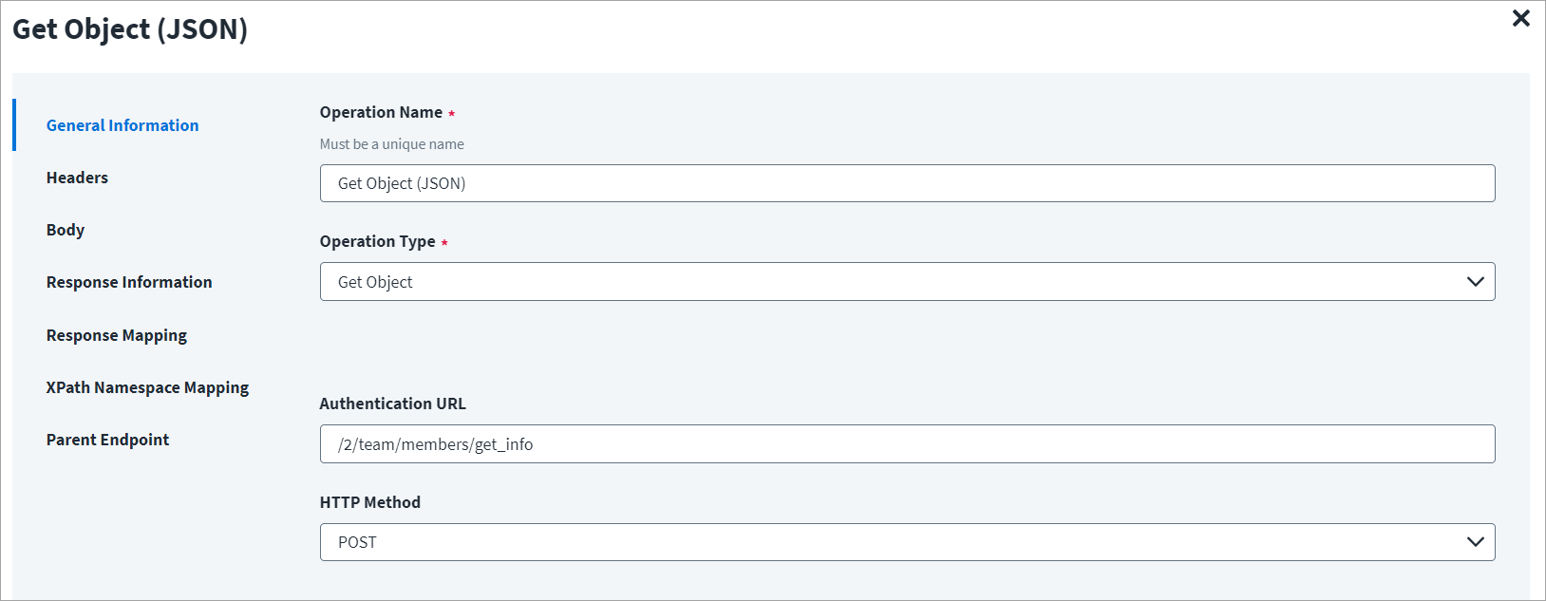Open the Response Mapping tab
This screenshot has height=601, width=1546.
point(117,335)
